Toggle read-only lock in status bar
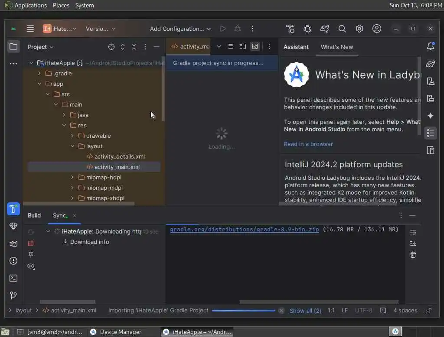Viewport: 444px width, 337px height. pos(429,311)
